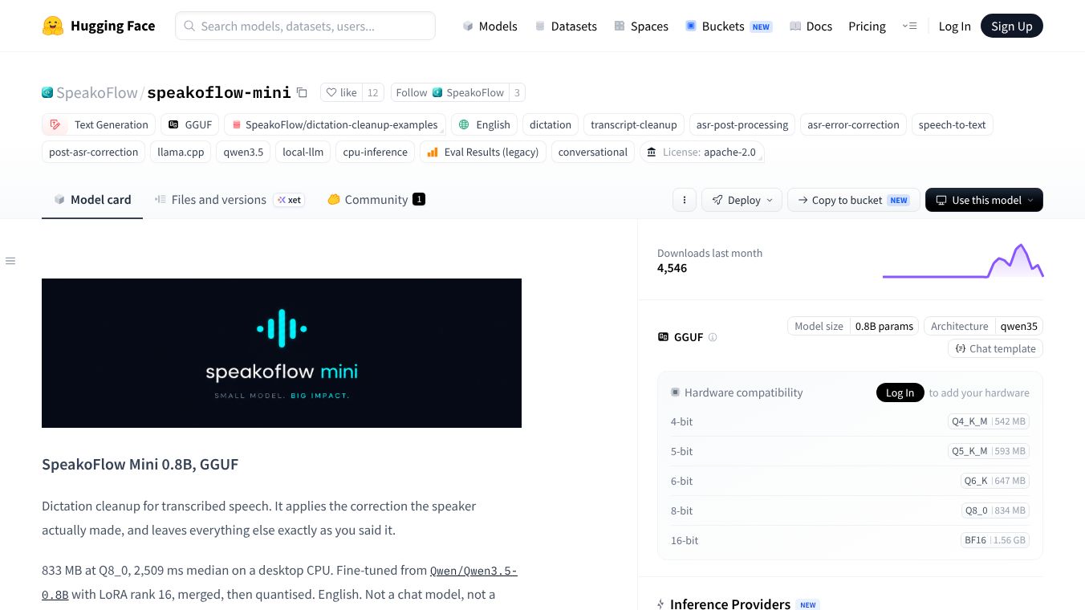Screen dimensions: 1085x610
Task: Expand the Use this model dropdown
Action: tap(984, 200)
